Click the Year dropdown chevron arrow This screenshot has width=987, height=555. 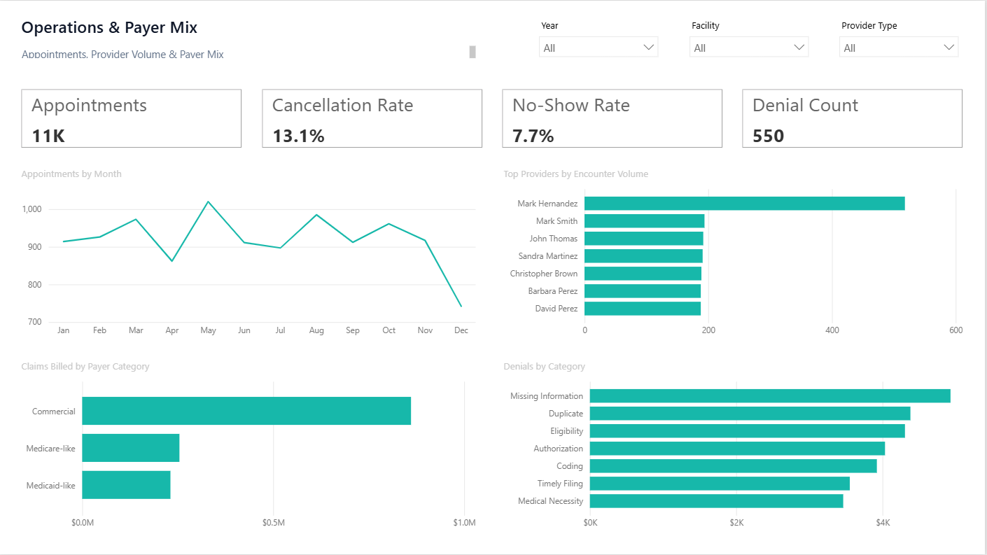tap(648, 48)
